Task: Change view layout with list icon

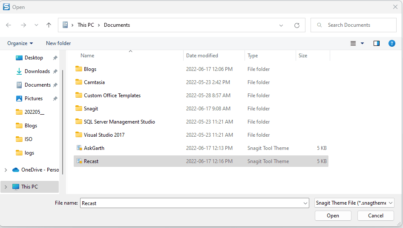Action: point(353,43)
